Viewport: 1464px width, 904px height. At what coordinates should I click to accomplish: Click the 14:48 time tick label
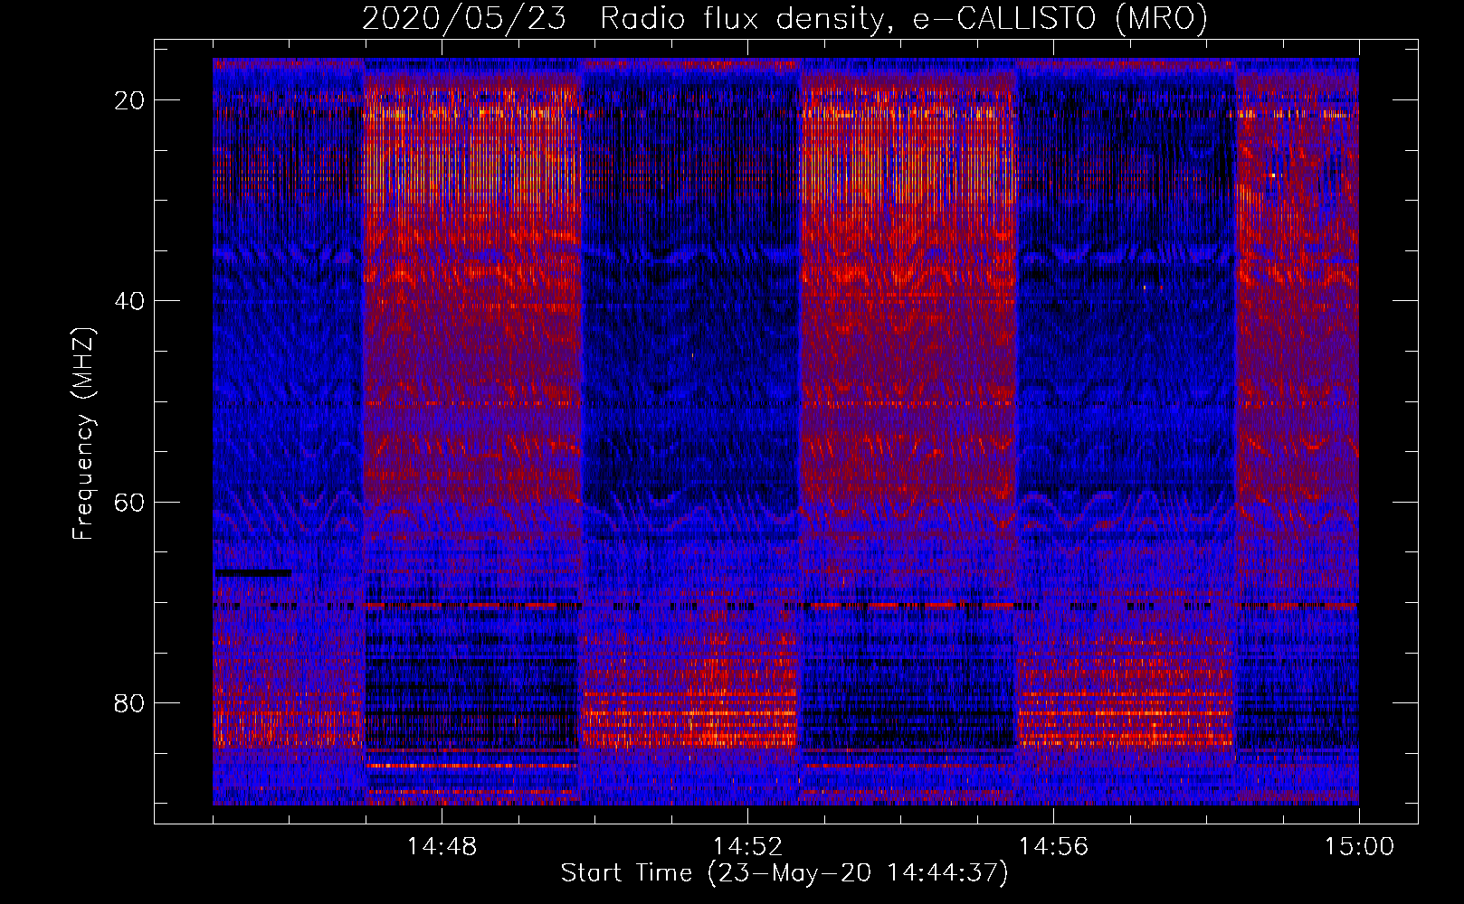point(442,847)
